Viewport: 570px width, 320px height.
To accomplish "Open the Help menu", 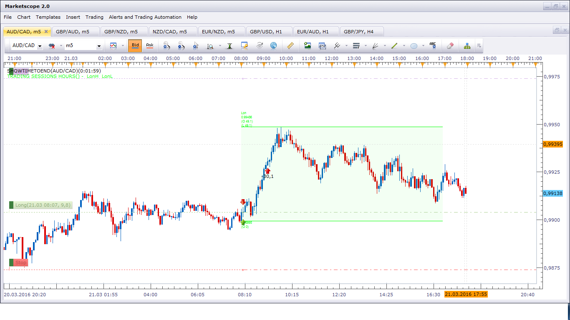I will (192, 17).
